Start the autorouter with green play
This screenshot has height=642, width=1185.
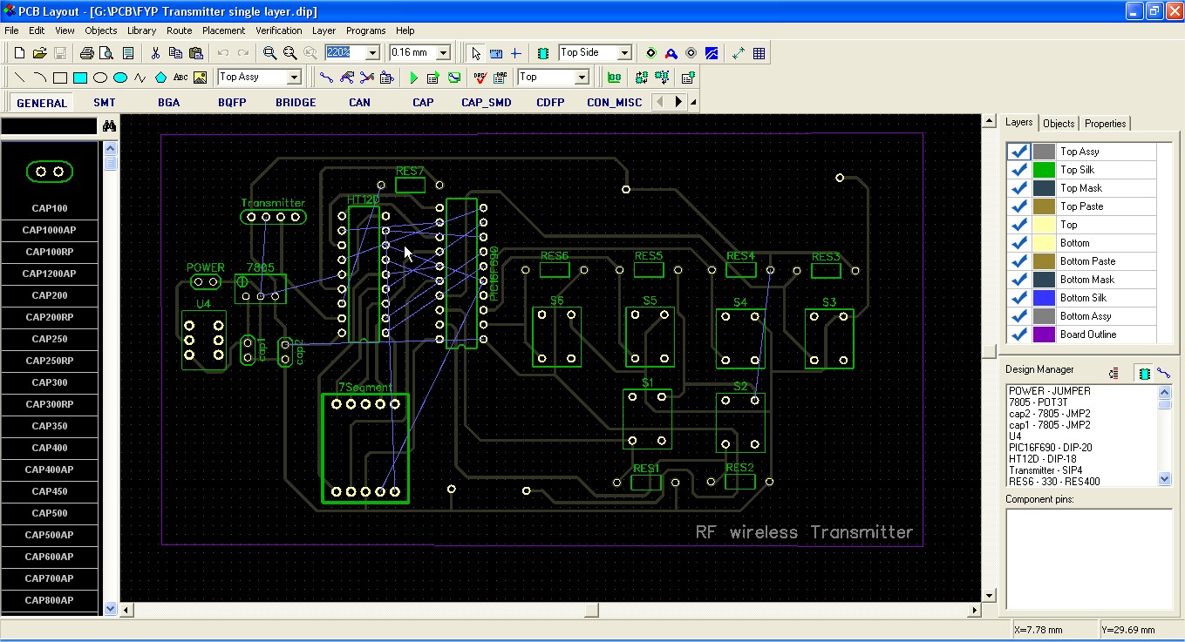tap(413, 78)
